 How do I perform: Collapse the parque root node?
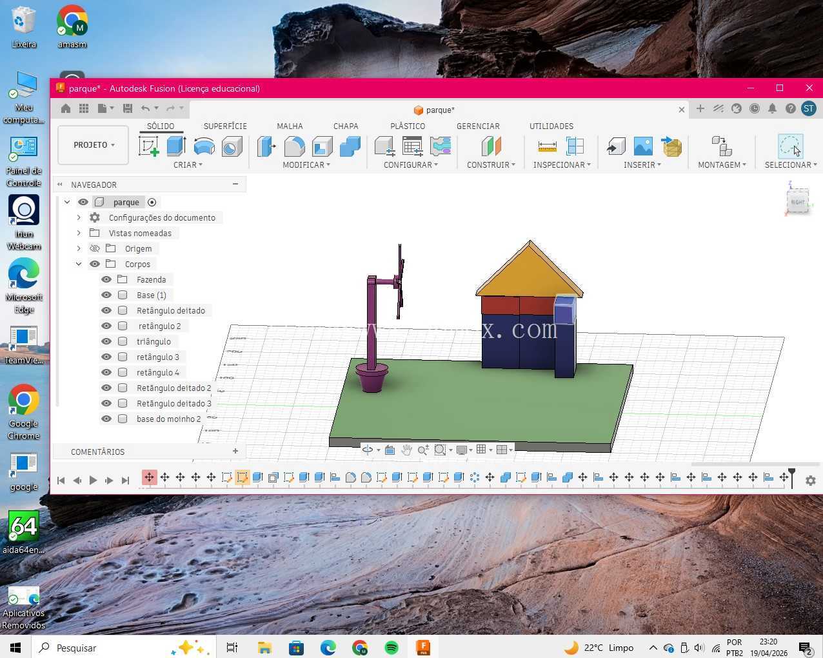[x=67, y=202]
